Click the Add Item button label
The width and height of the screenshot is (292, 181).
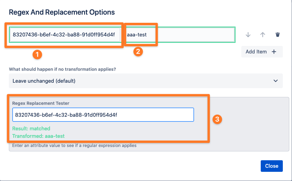[x=256, y=52]
